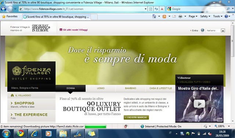Click the I NOSTRI MARCHI button
Screen dimensions: 235x138
pos(136,117)
